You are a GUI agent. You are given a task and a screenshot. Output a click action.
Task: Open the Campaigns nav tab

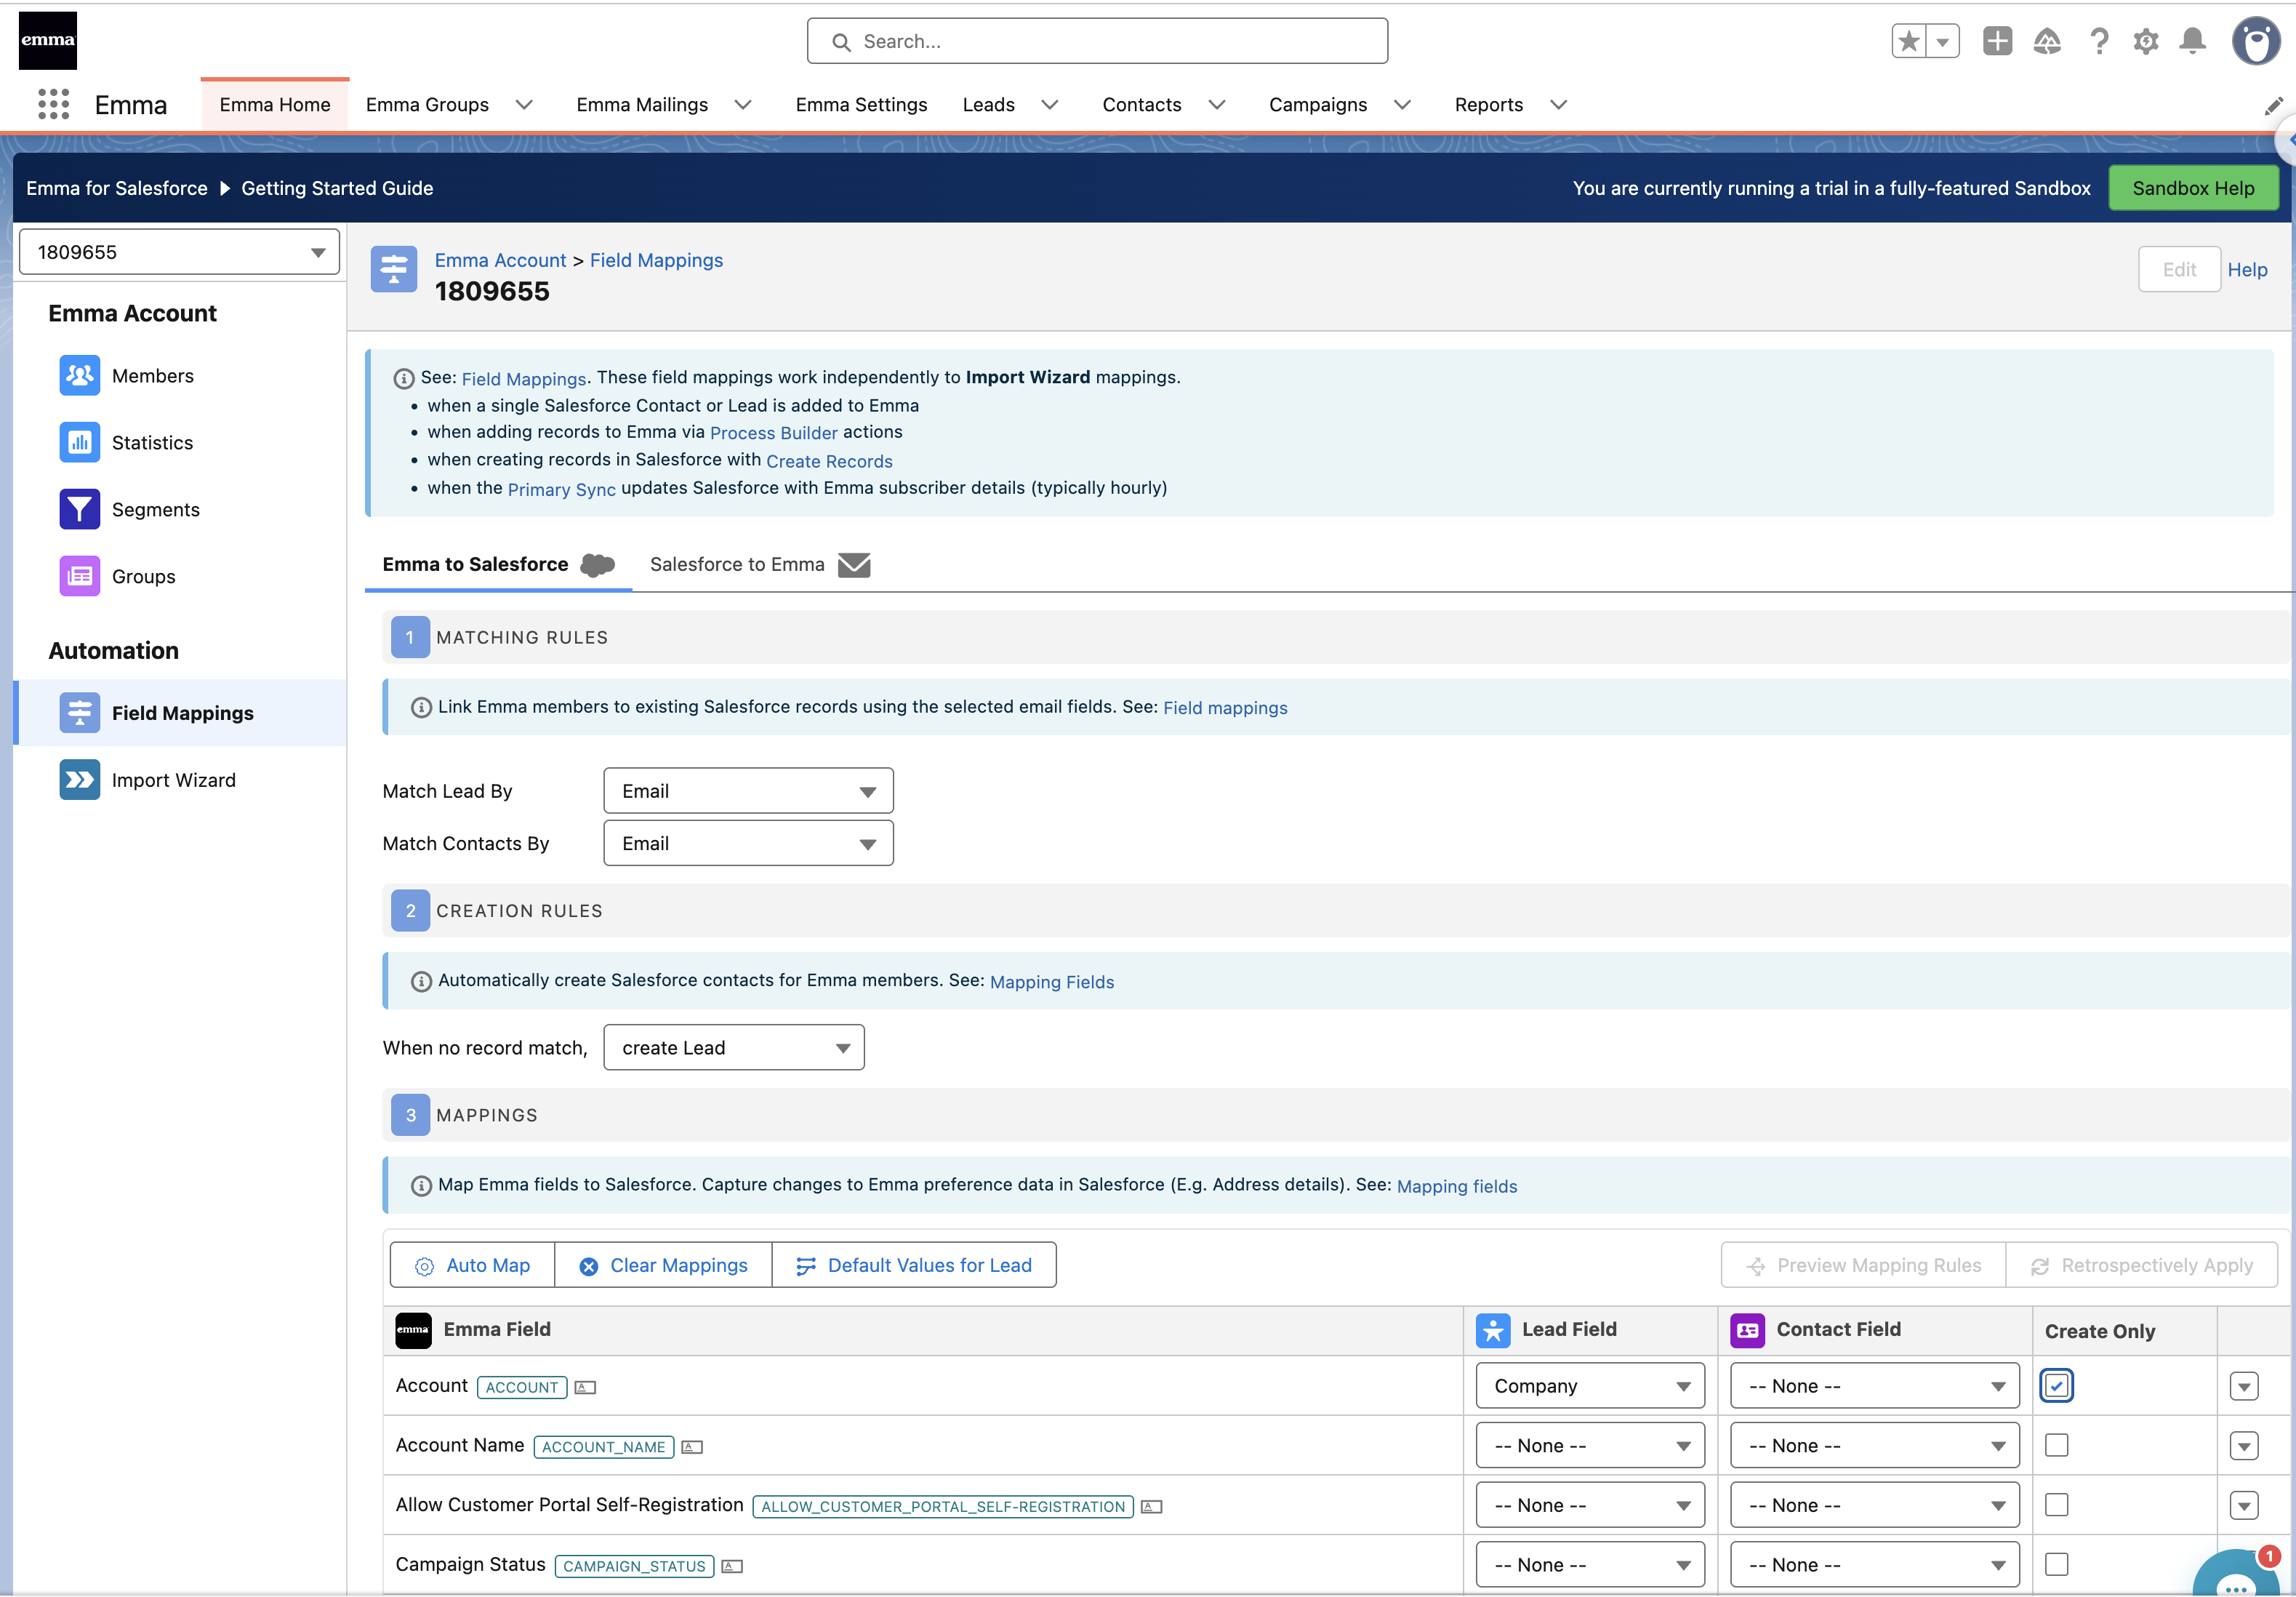pyautogui.click(x=1317, y=105)
